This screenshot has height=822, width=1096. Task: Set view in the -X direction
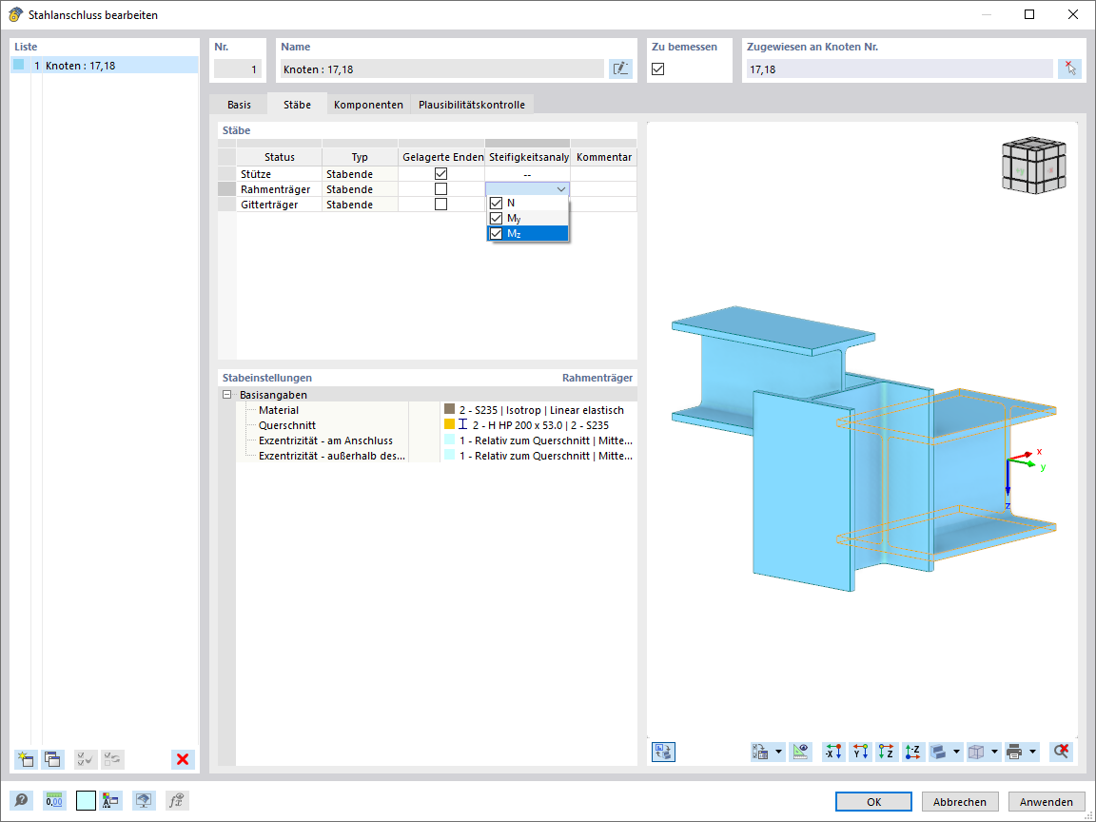click(x=833, y=752)
